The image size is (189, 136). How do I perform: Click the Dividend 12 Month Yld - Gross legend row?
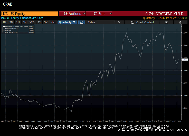pyautogui.click(x=18, y=26)
